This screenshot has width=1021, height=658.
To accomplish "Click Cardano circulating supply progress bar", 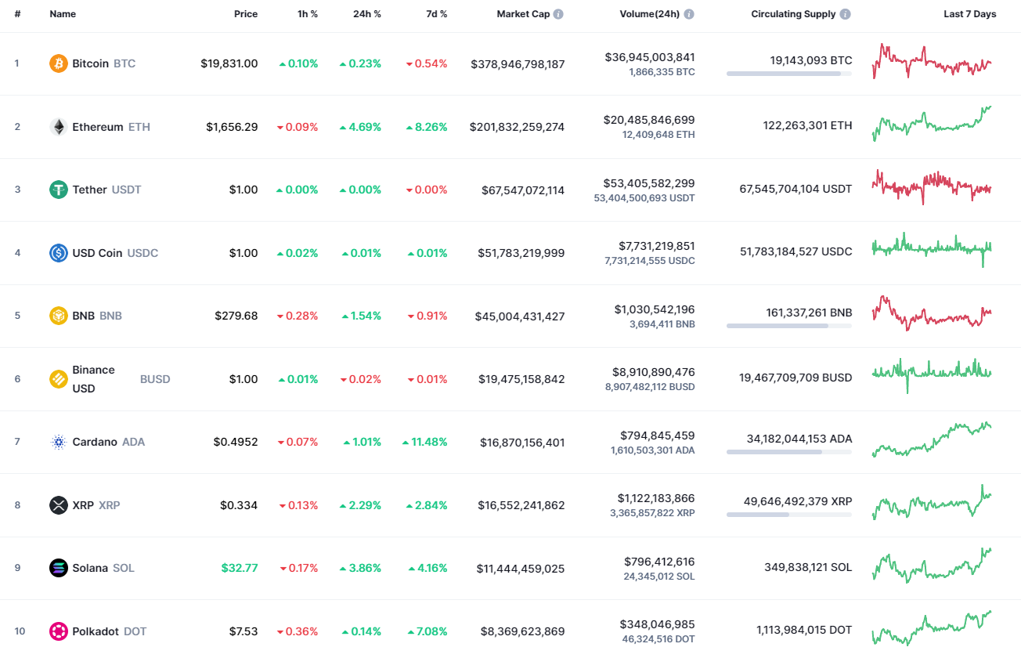I will (789, 452).
